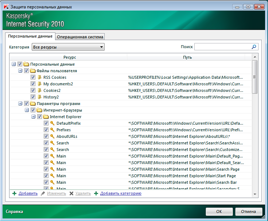Collapse the Персональные данные tree node
This screenshot has height=221, width=268.
[14, 64]
